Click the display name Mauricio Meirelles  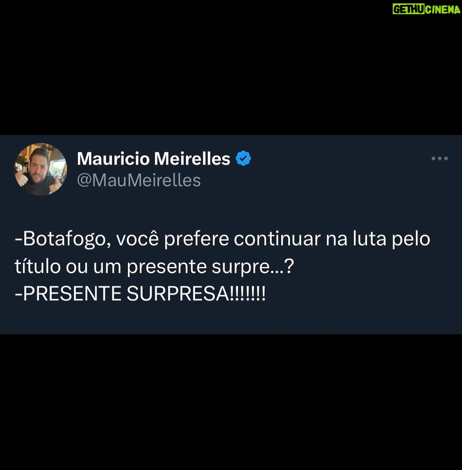(x=154, y=158)
